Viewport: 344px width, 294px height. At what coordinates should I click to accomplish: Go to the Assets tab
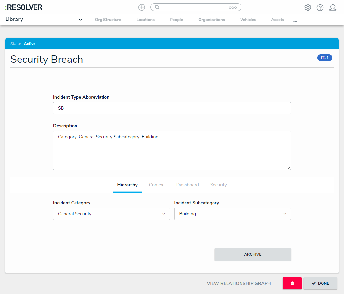pos(278,20)
